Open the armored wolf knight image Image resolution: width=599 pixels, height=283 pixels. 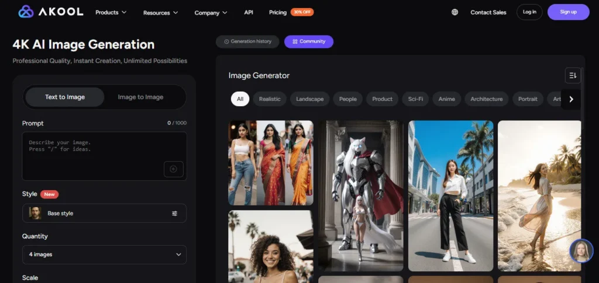[361, 195]
